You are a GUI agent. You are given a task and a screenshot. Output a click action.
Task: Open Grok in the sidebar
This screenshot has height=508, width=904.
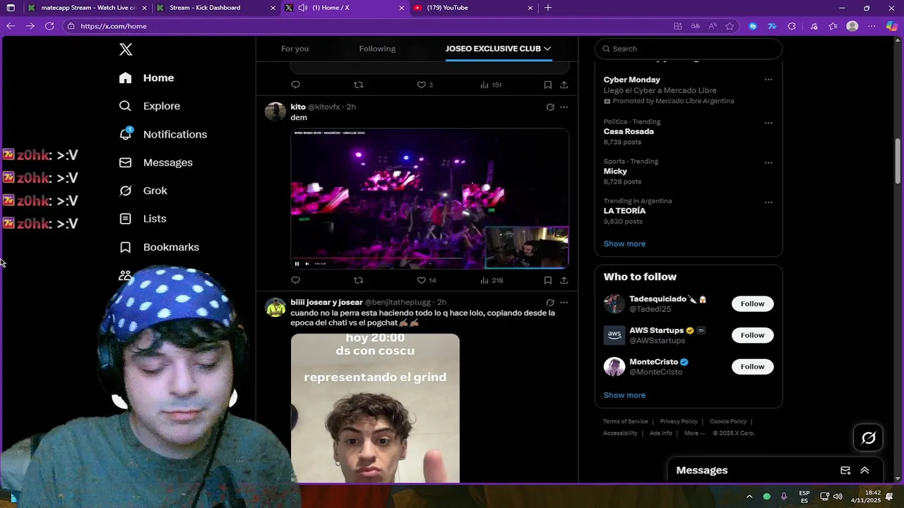(x=143, y=190)
